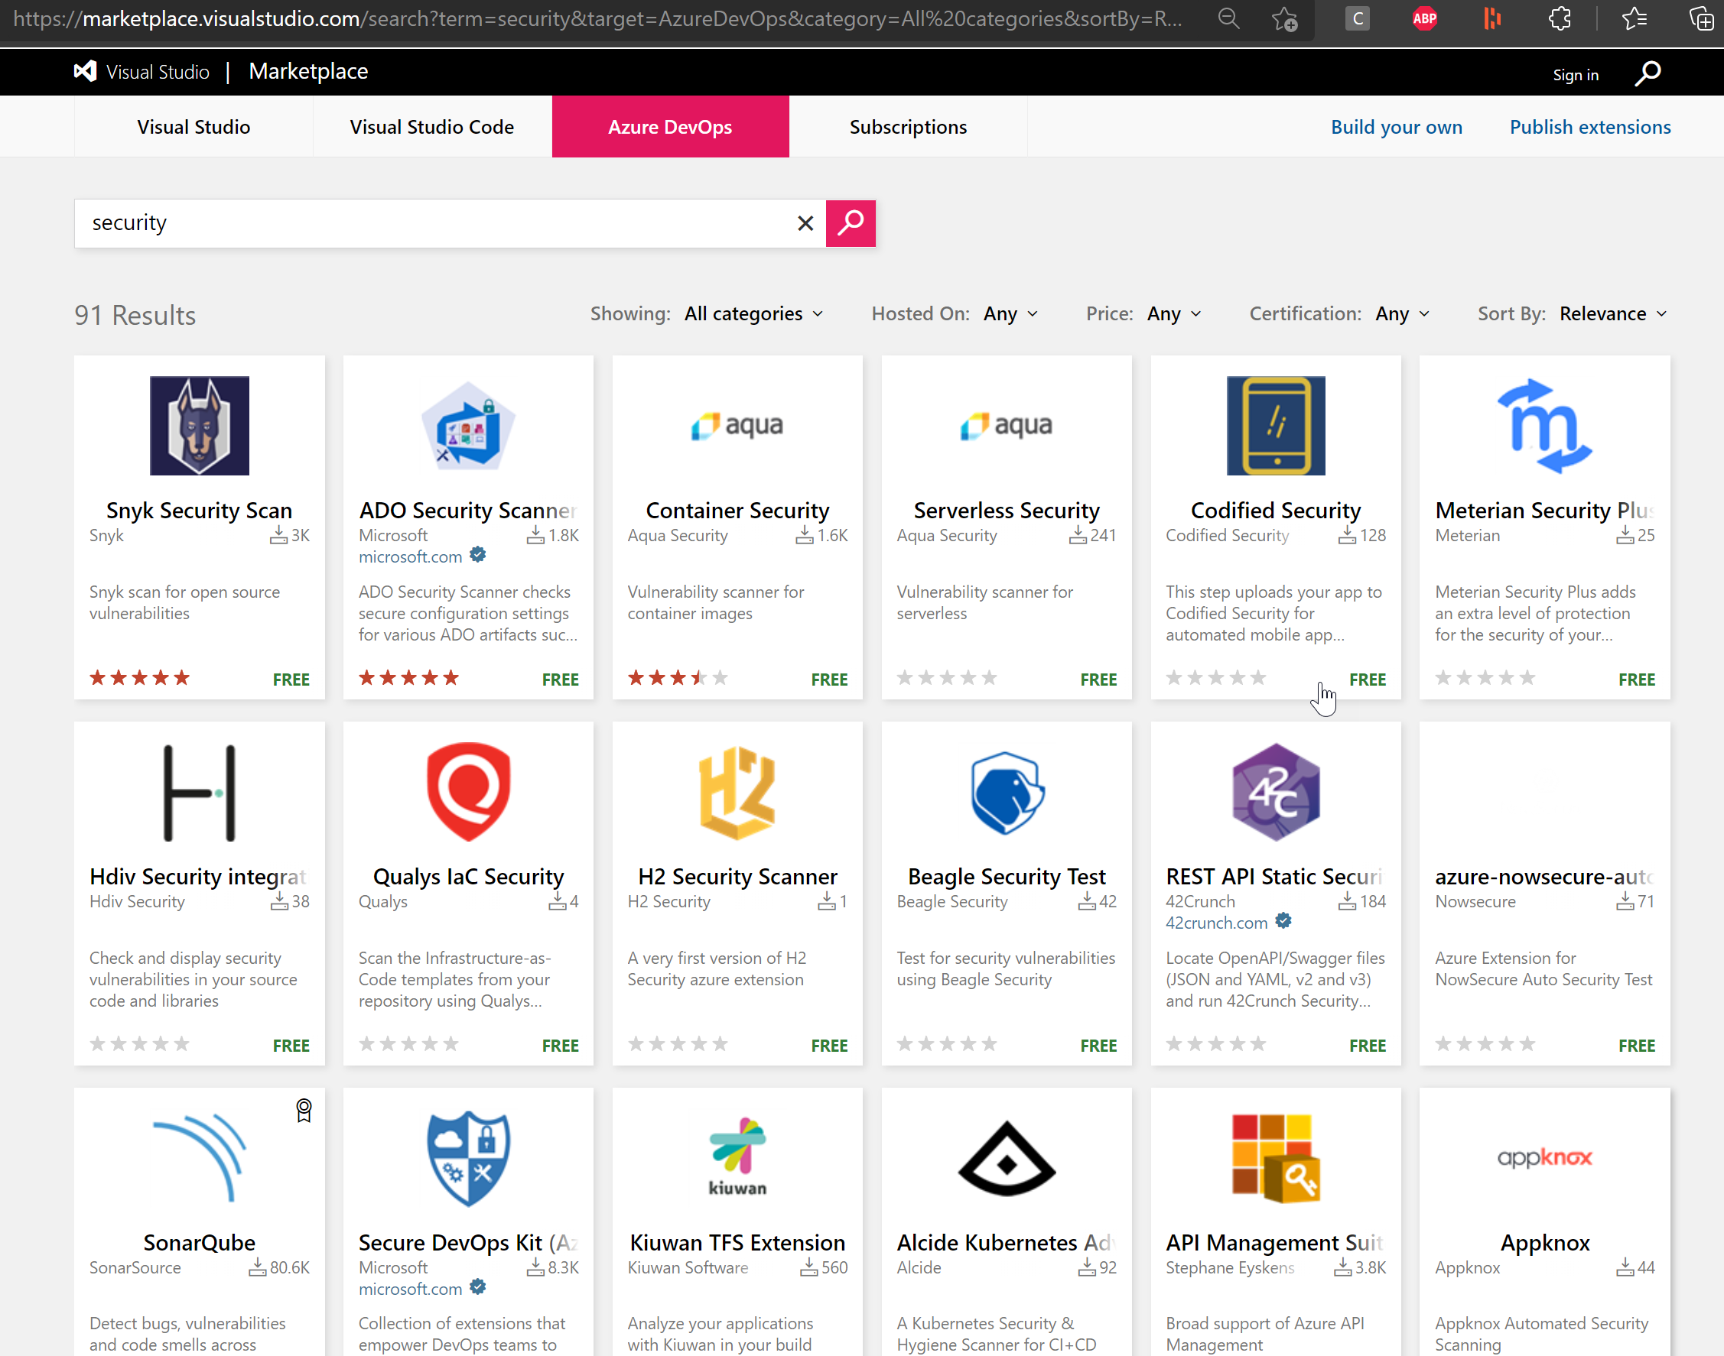Click the browser zoom out magnifier icon
The width and height of the screenshot is (1724, 1356).
click(1228, 18)
